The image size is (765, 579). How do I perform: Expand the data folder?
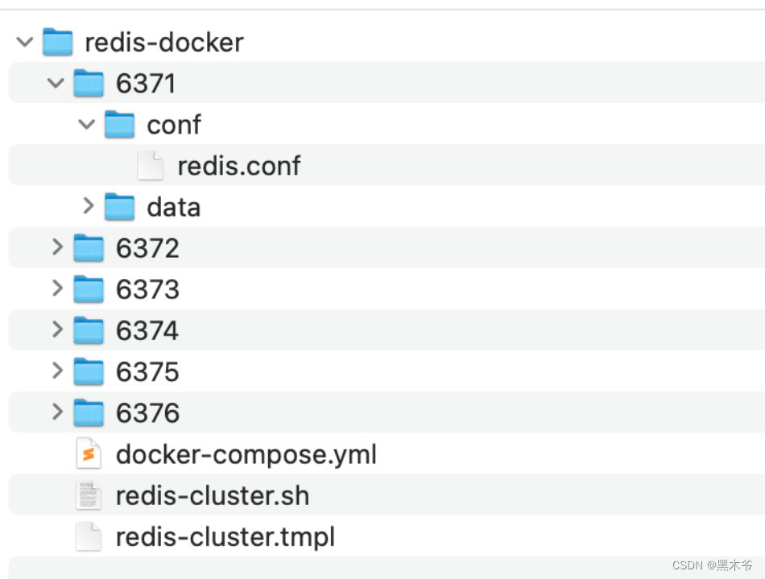87,207
